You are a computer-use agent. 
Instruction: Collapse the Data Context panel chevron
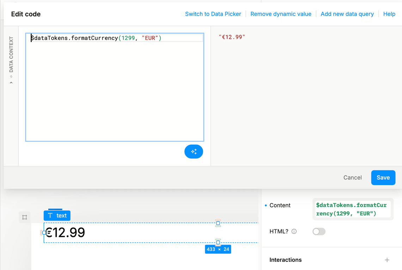tap(11, 82)
